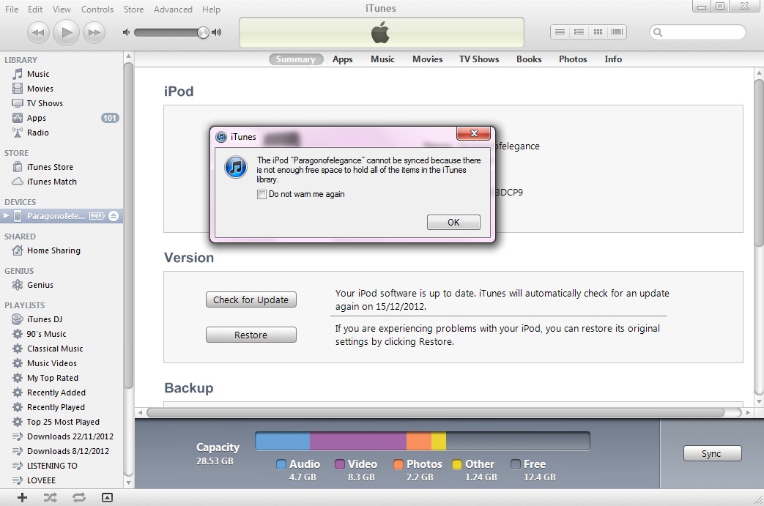The image size is (764, 506).
Task: Switch to album list view
Action: pos(579,31)
